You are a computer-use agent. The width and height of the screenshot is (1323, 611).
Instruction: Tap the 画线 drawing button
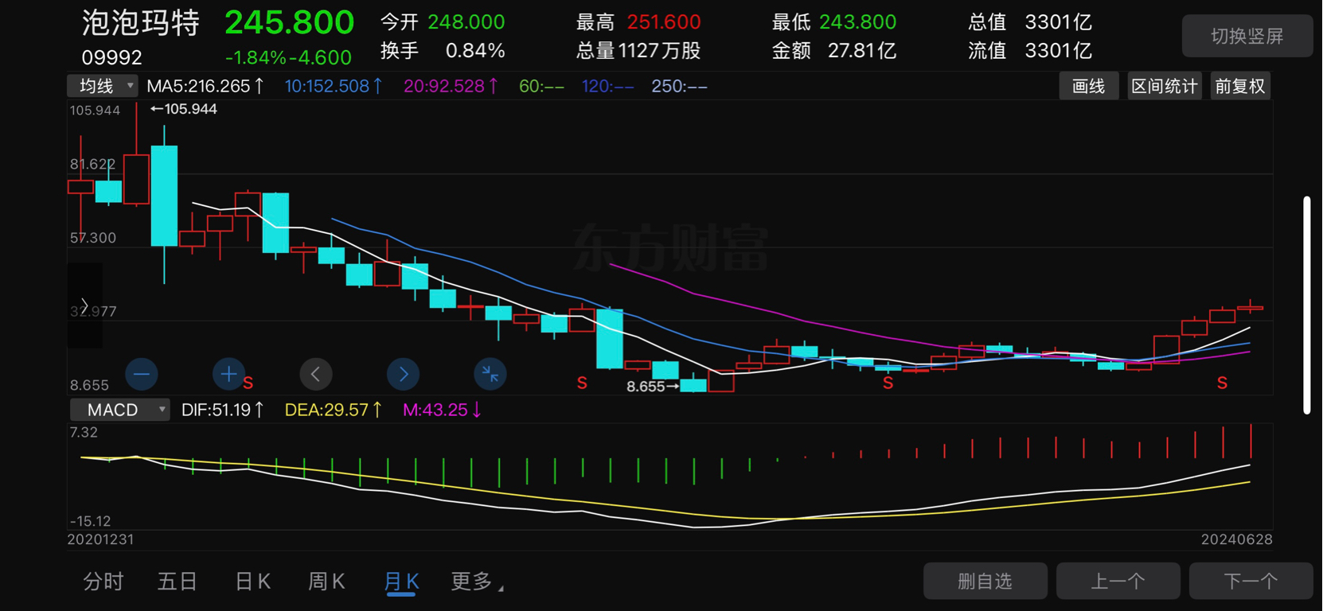1089,86
